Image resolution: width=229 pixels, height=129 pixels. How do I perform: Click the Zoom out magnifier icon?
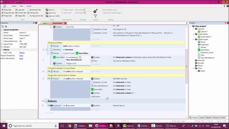pos(47,13)
